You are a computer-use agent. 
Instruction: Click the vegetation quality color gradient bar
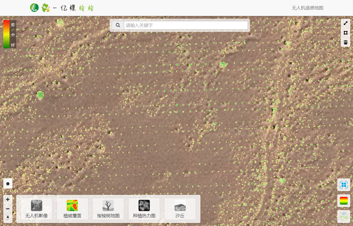click(6, 34)
